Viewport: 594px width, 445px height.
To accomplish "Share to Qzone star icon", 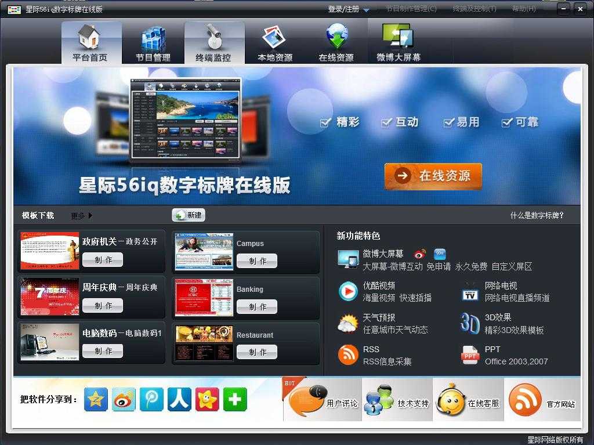I will (96, 399).
